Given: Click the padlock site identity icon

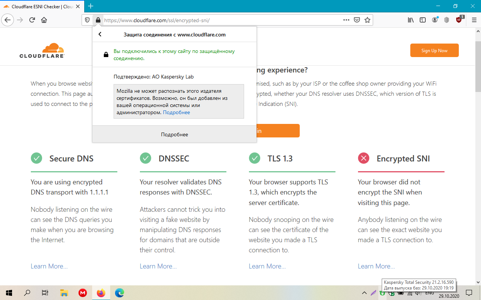Looking at the screenshot, I should point(98,20).
